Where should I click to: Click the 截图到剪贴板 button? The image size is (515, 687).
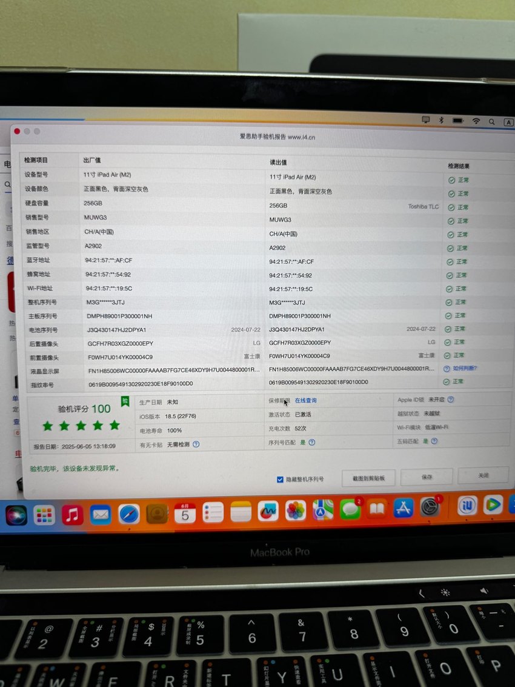click(x=368, y=478)
